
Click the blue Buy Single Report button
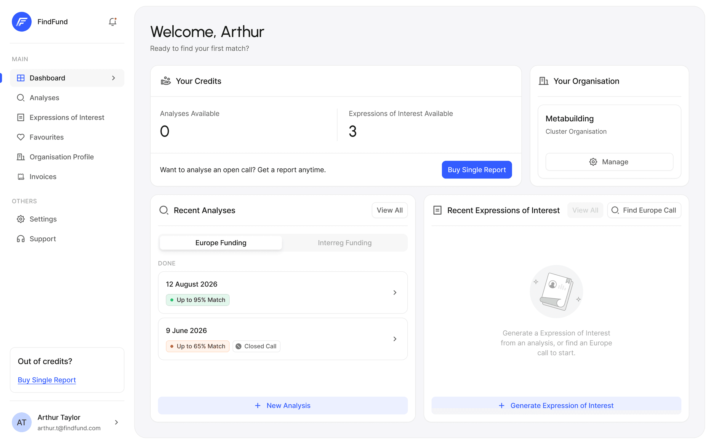[477, 170]
